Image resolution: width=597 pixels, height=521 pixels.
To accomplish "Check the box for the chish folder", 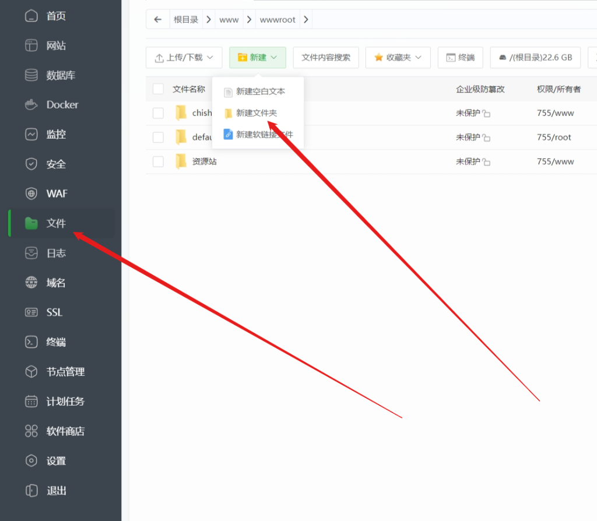I will point(158,113).
